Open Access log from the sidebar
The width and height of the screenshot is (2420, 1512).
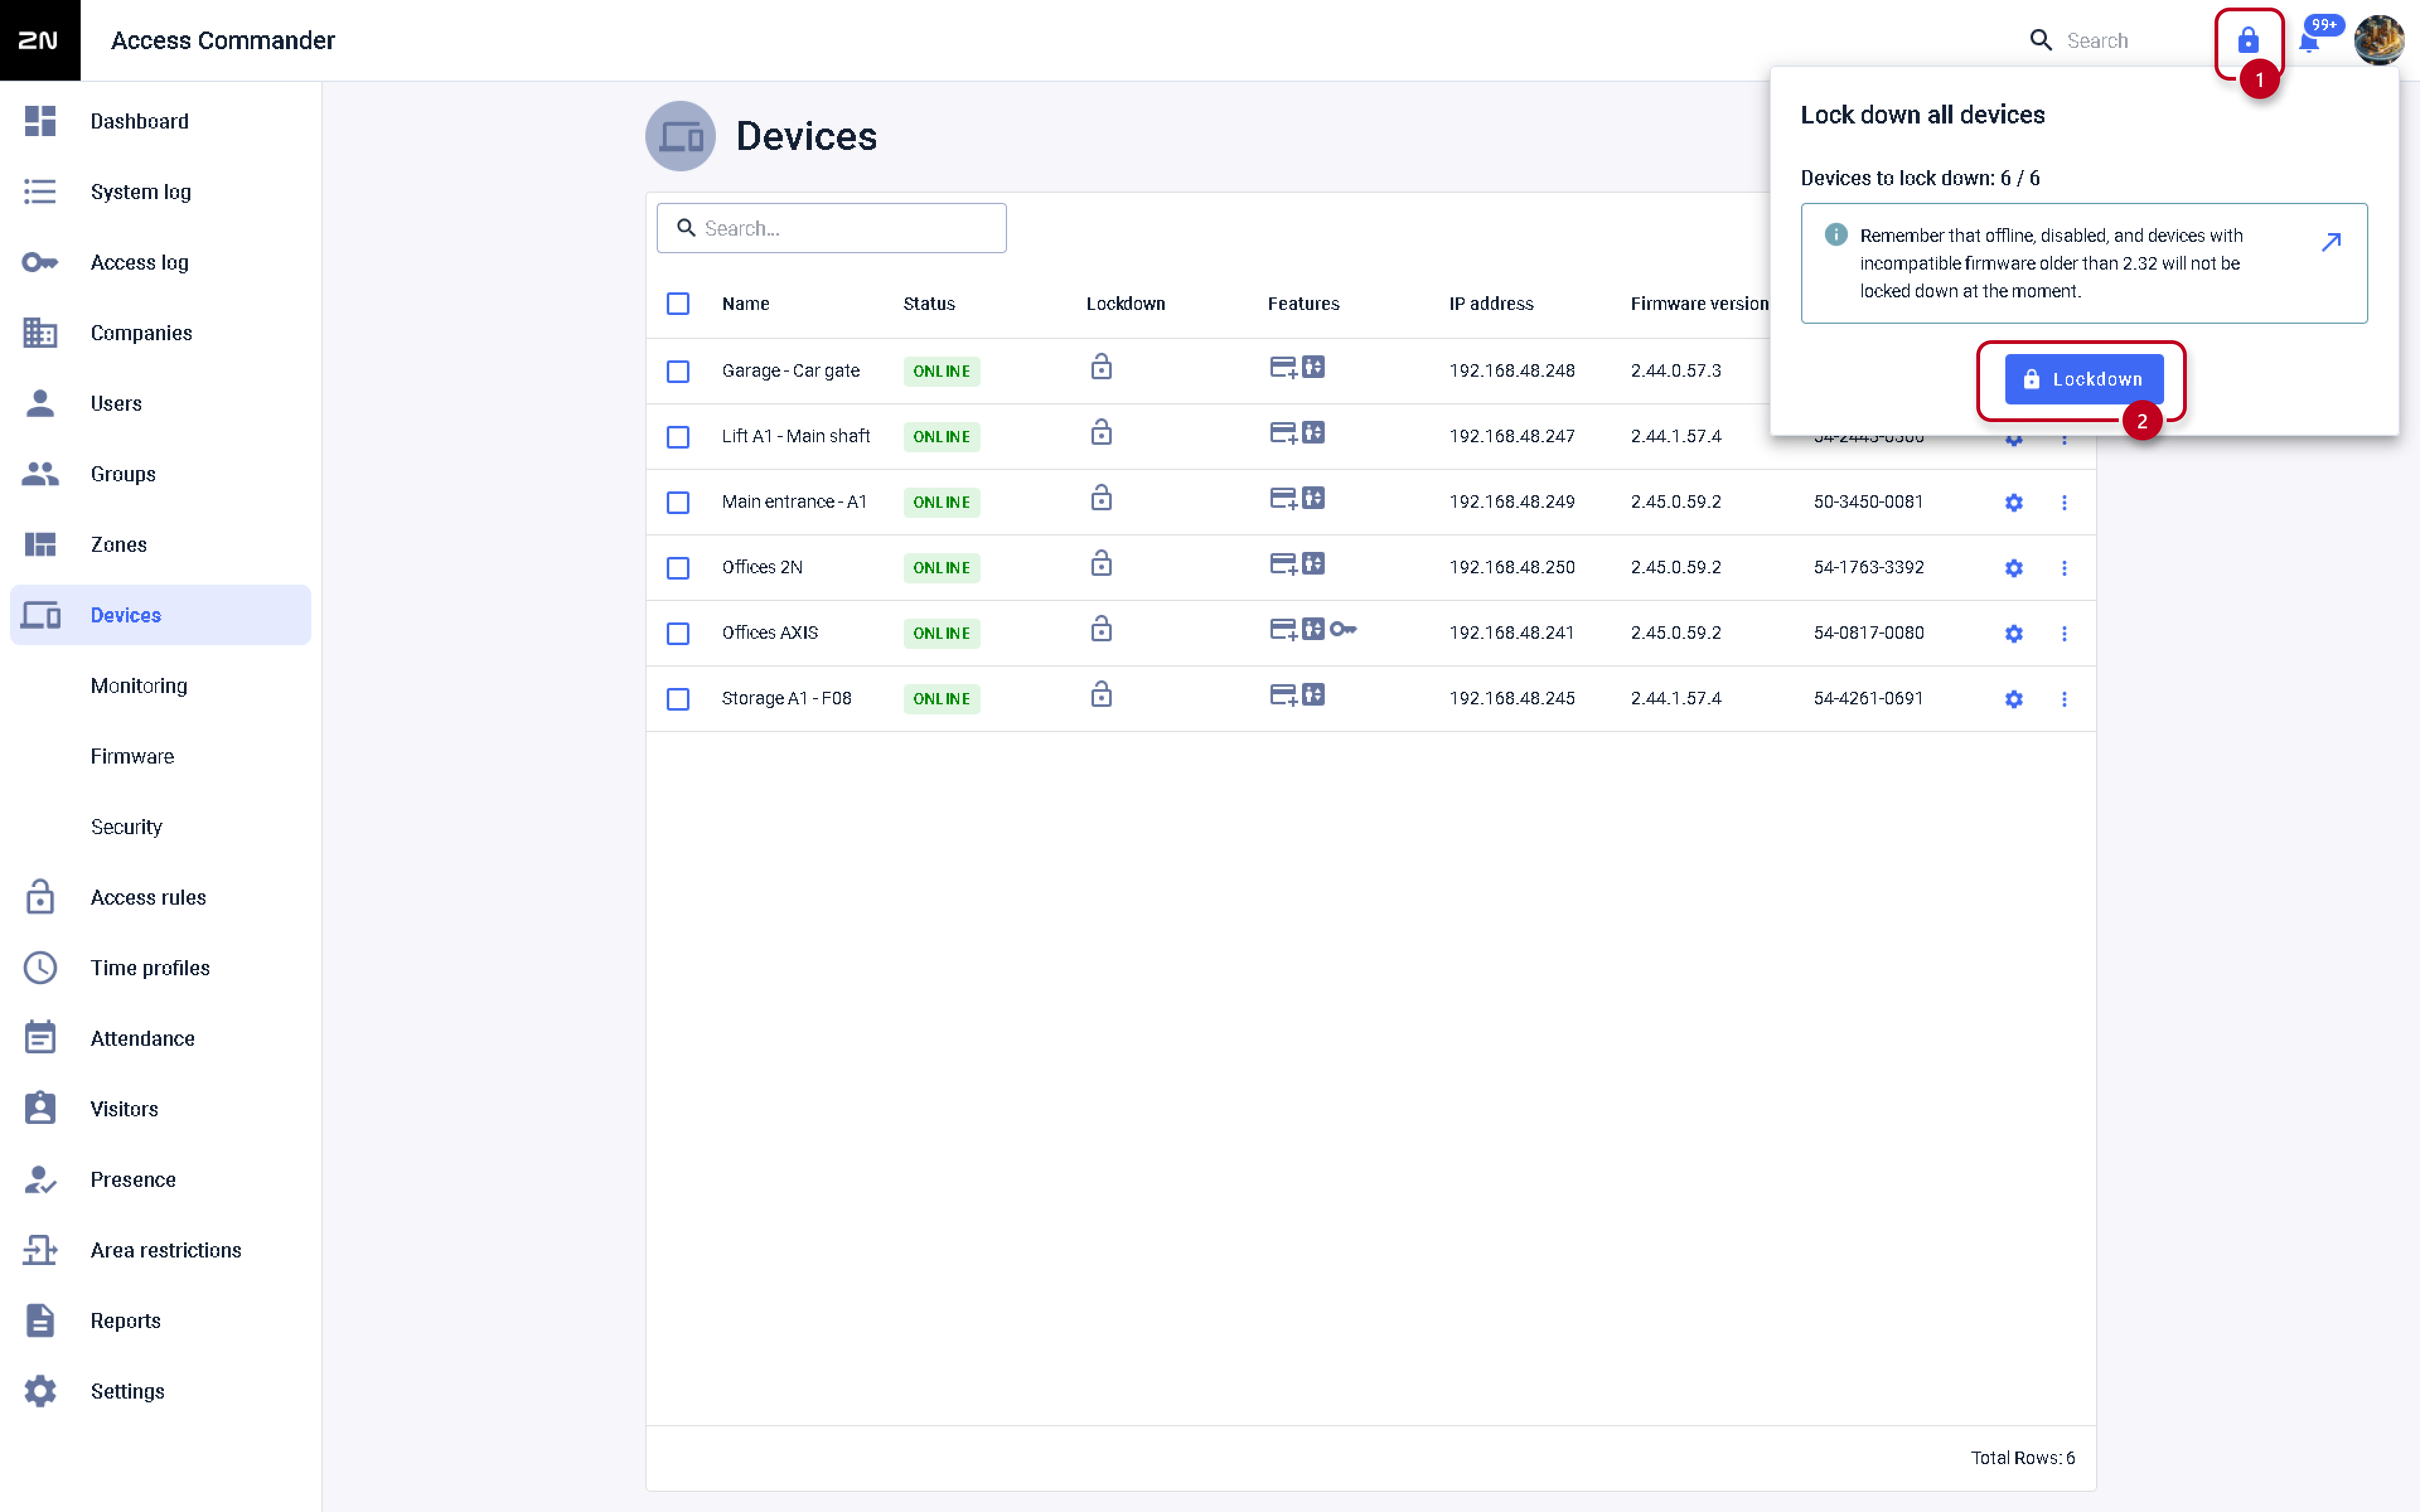point(160,262)
